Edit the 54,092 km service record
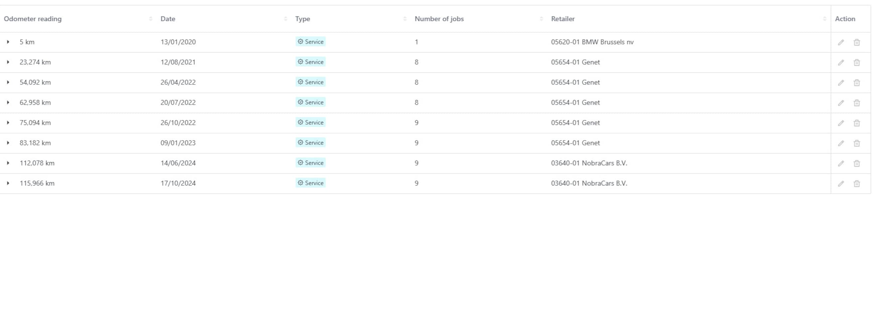This screenshot has height=319, width=876. pyautogui.click(x=841, y=82)
